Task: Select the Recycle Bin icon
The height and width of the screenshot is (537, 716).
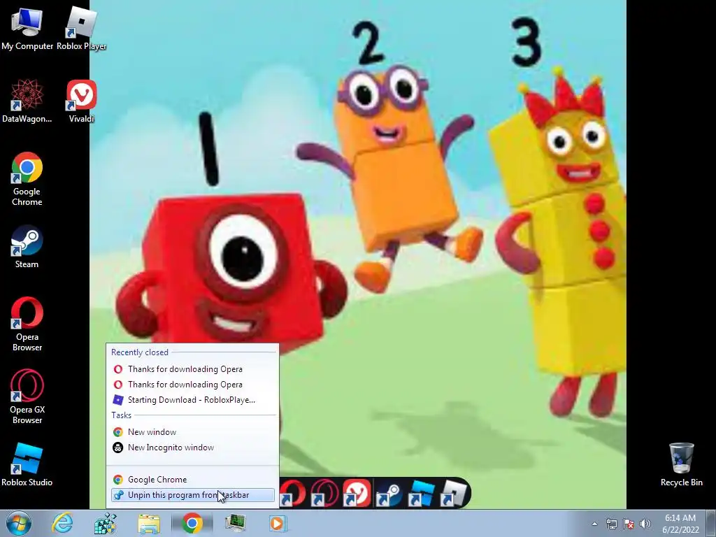Action: (681, 464)
